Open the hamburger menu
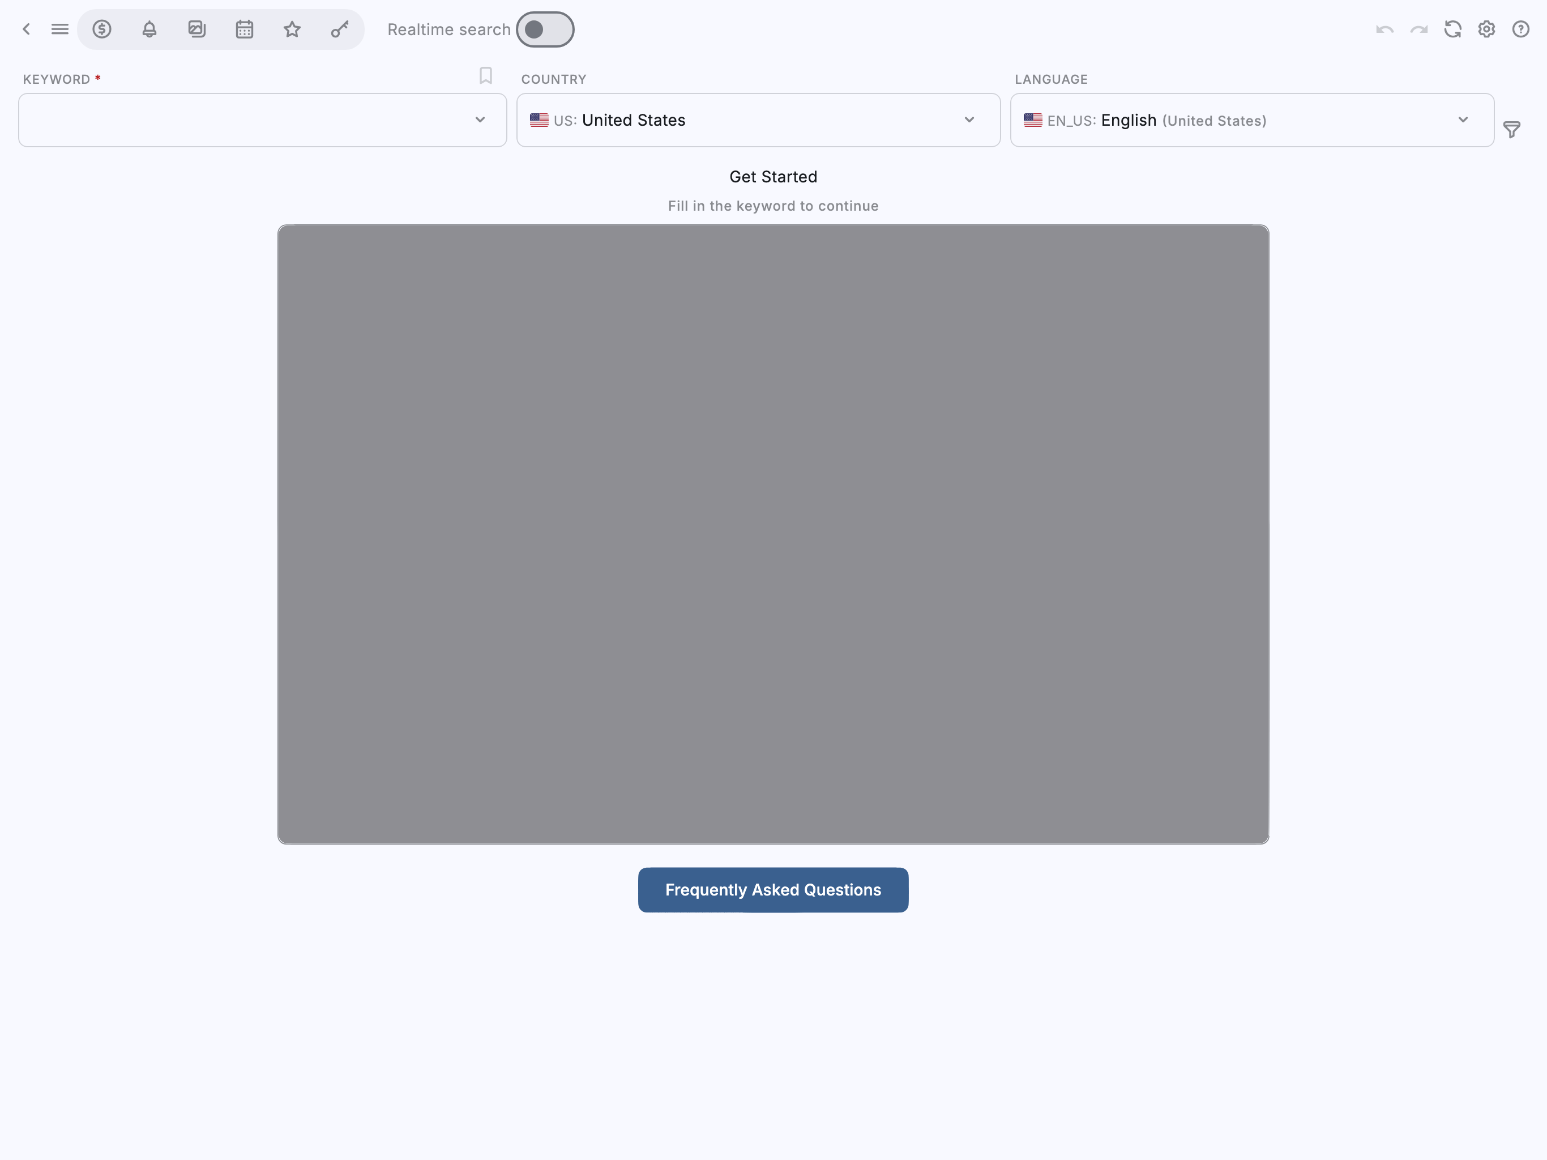 [x=60, y=29]
